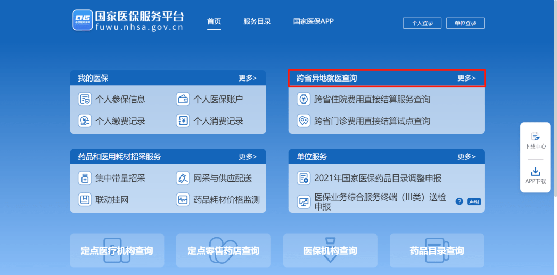Click the 跨省门诊费用直接结算试点查询 icon
Screen dimensions: 557x275
[304, 121]
